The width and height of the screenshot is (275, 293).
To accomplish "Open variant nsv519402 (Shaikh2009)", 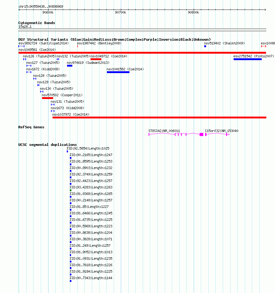I will click(x=224, y=43).
